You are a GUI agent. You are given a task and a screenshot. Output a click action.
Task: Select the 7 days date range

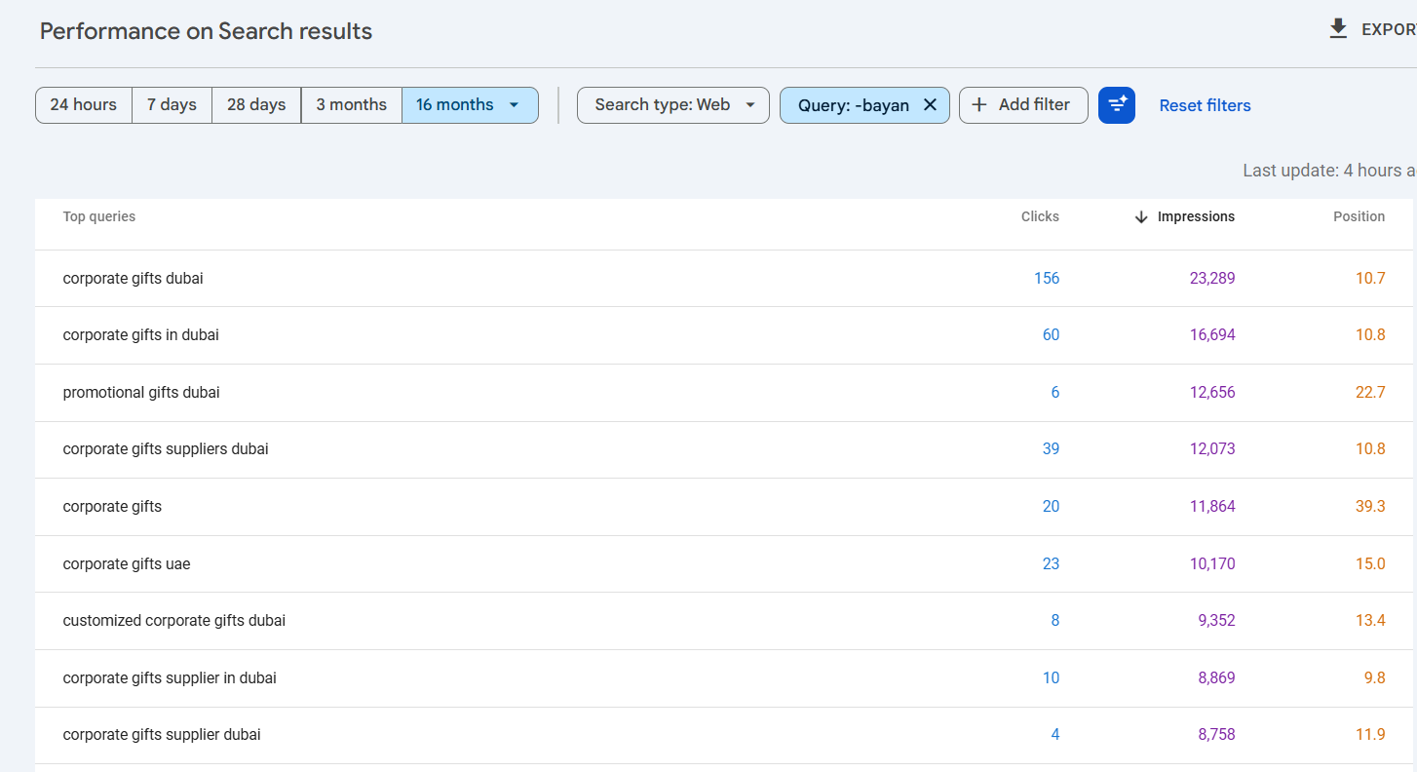(x=172, y=105)
